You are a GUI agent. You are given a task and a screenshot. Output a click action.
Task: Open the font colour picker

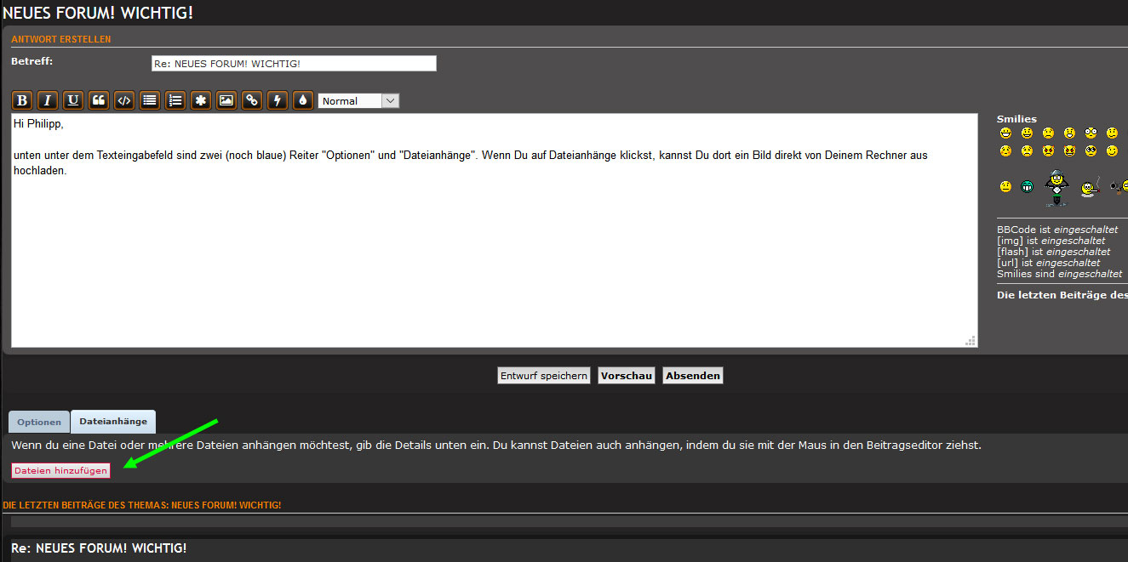coord(302,100)
